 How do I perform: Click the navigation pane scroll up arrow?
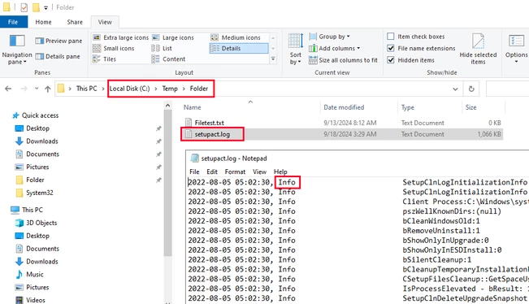click(167, 106)
